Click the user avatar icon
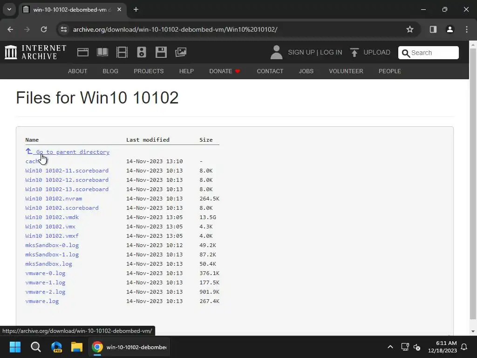 277,52
